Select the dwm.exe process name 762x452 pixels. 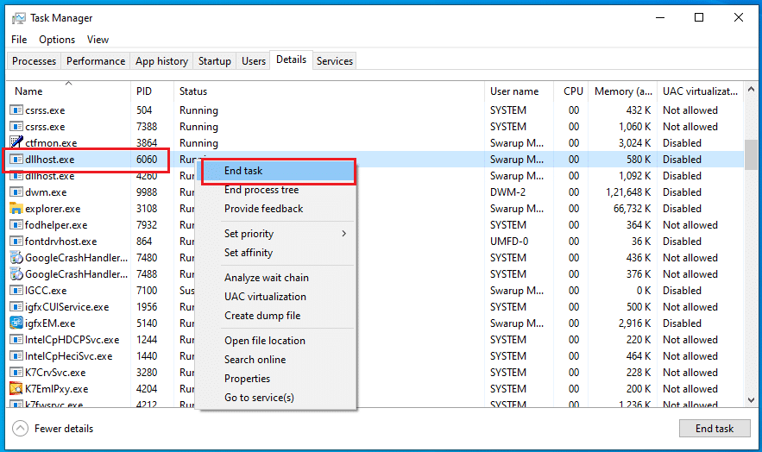(x=46, y=192)
